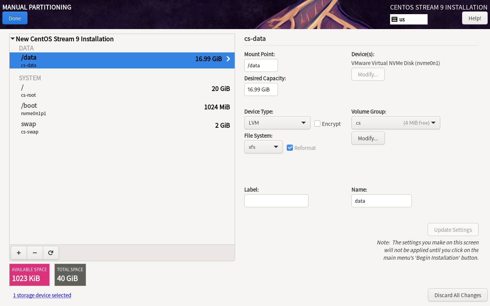The image size is (490, 306).
Task: Click the MANUAL PARTITIONING title
Action: [x=37, y=7]
